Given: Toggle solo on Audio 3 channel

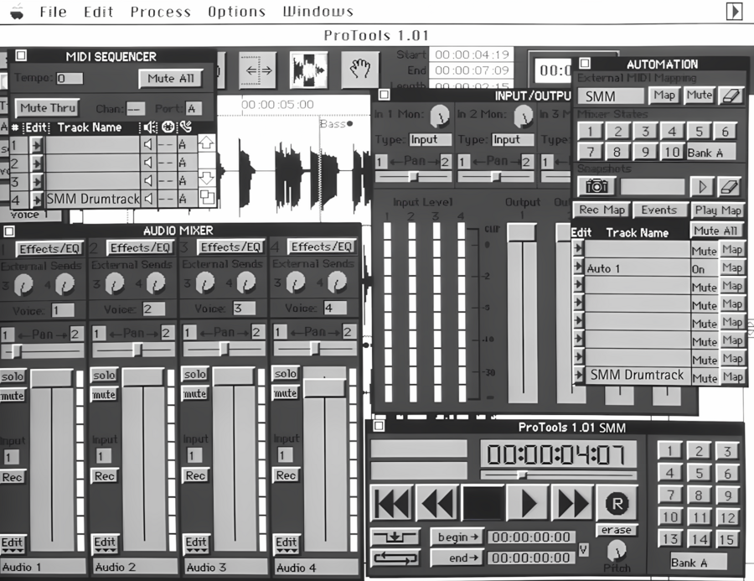Looking at the screenshot, I should click(x=194, y=375).
